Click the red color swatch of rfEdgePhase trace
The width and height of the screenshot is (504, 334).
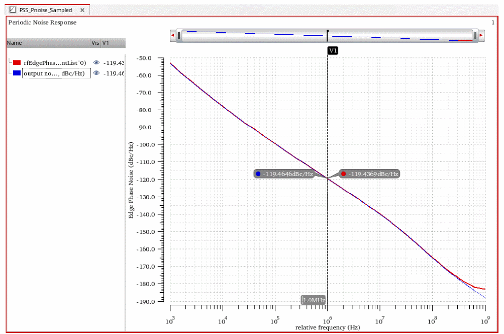tap(17, 63)
